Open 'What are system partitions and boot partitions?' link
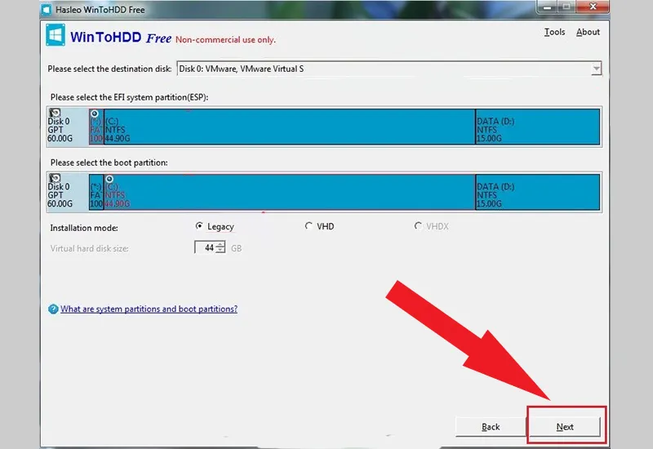This screenshot has height=449, width=653. coord(149,309)
